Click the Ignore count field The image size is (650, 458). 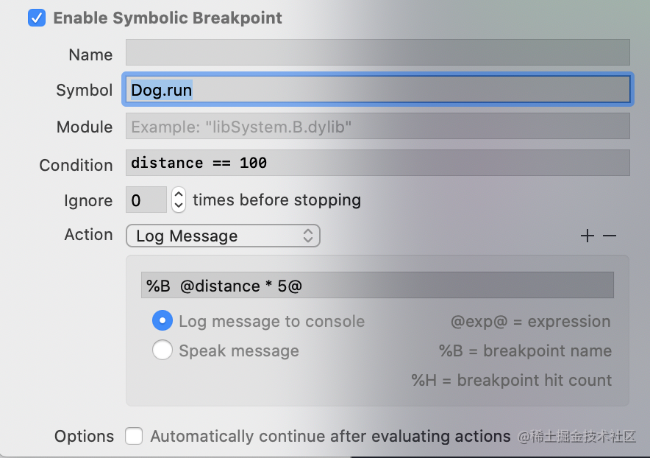146,200
